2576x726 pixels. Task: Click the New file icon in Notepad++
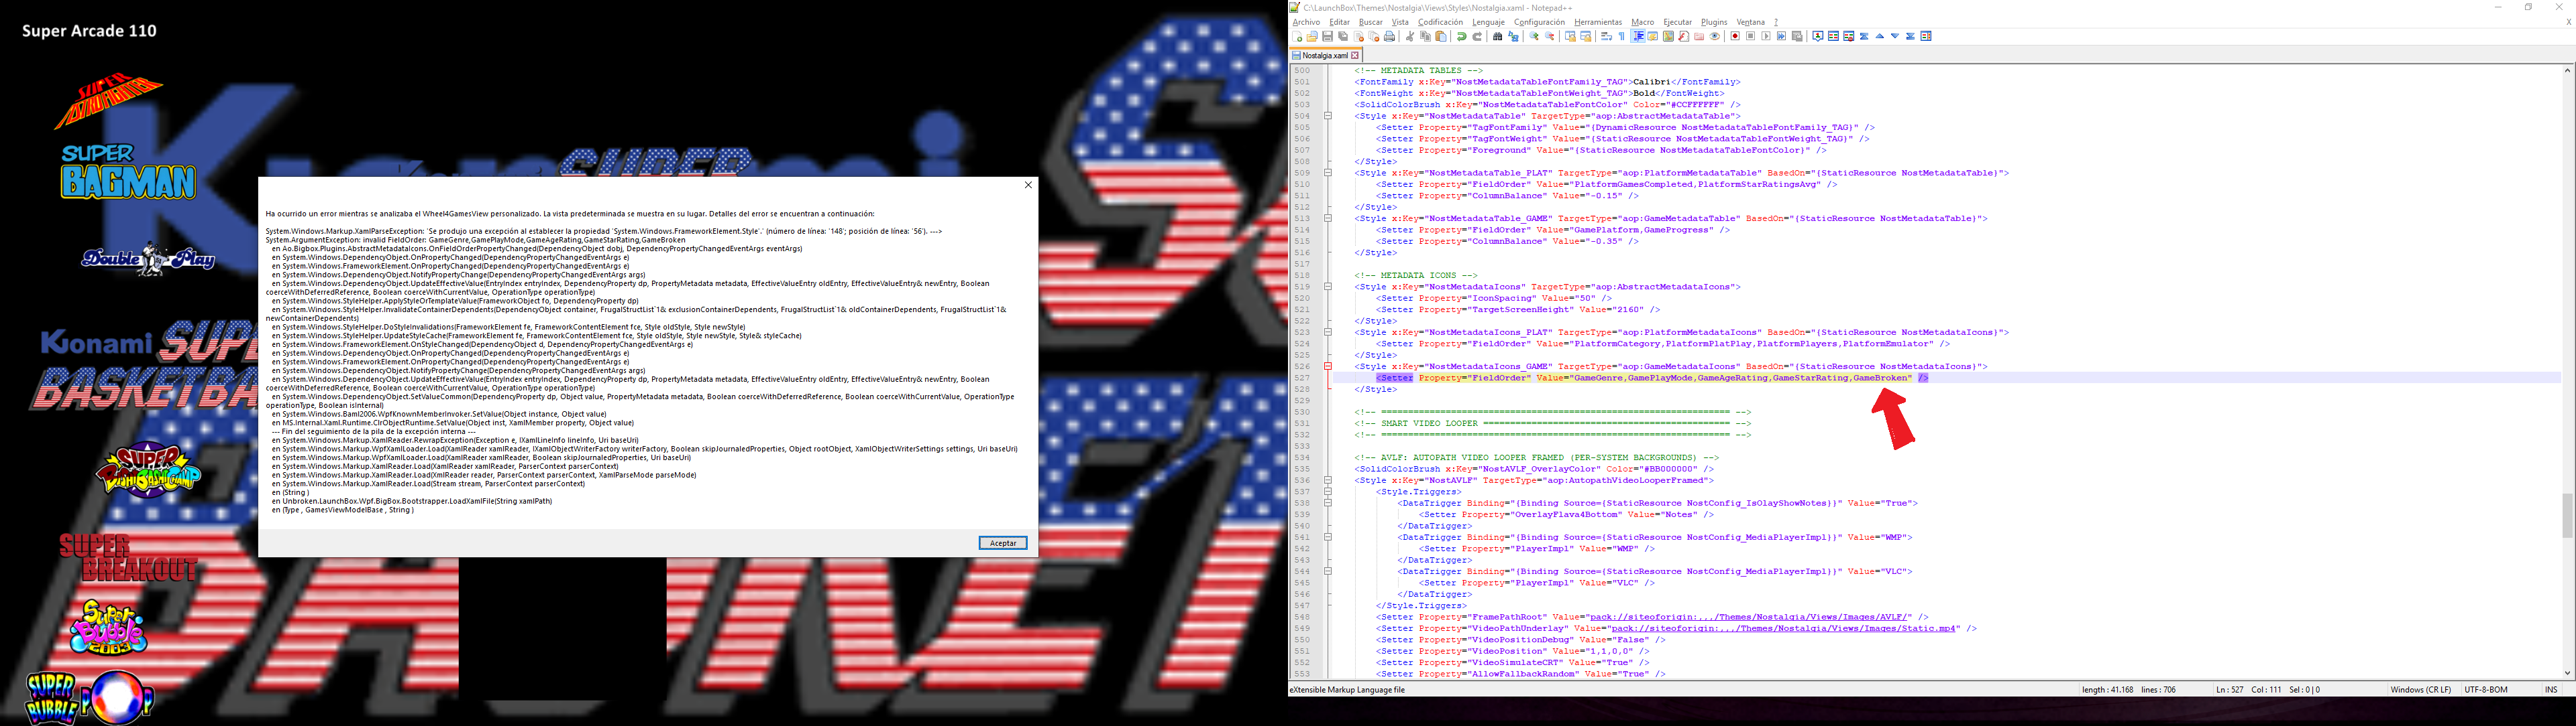[1297, 37]
